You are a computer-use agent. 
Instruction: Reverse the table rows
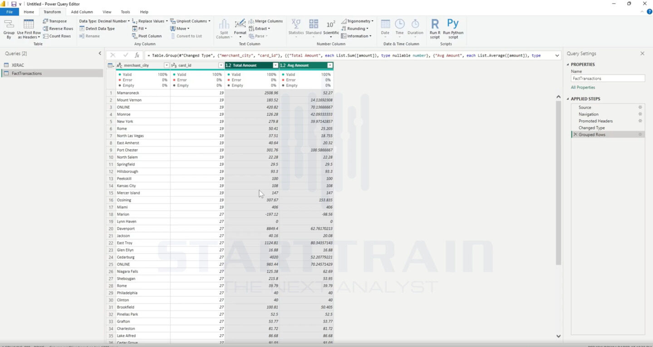[58, 29]
